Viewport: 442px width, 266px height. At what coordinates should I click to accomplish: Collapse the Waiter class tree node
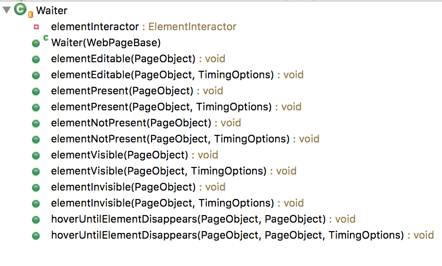pyautogui.click(x=6, y=10)
